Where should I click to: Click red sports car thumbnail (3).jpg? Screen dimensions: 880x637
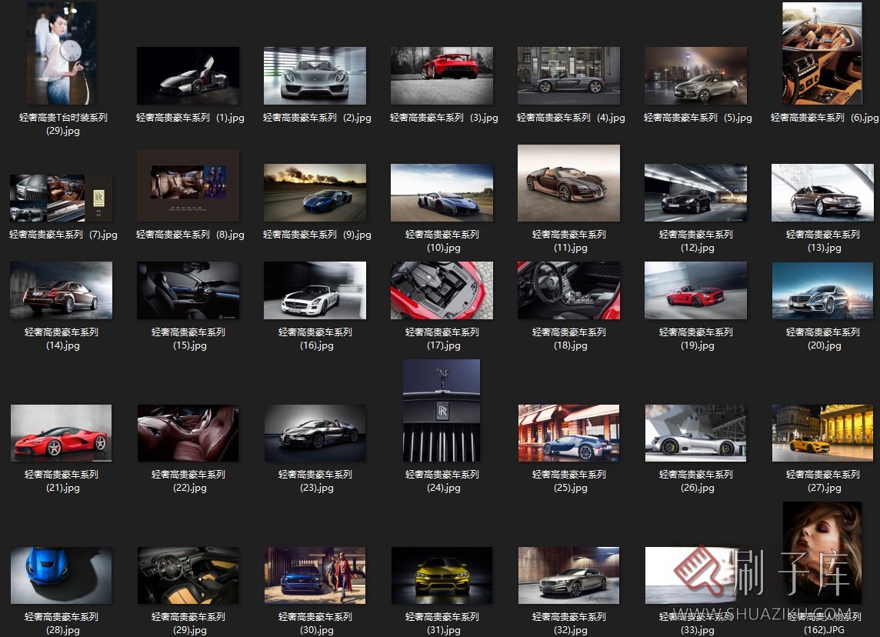point(442,75)
